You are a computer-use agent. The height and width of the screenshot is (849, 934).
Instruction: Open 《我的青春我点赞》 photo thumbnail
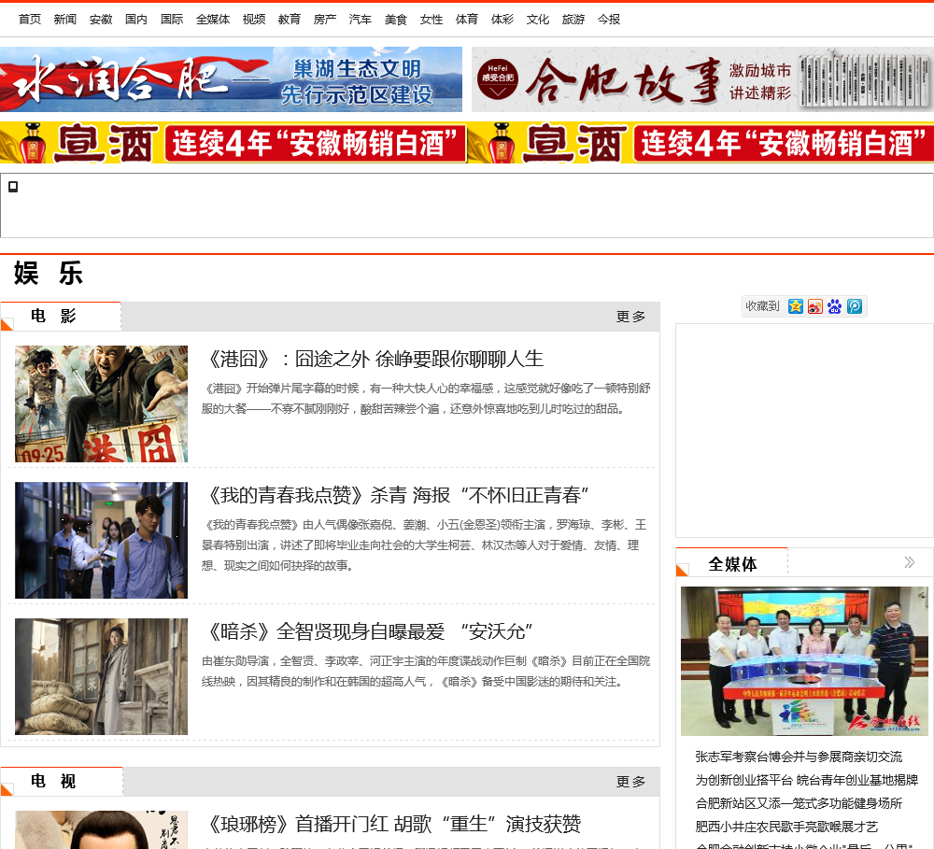(101, 540)
